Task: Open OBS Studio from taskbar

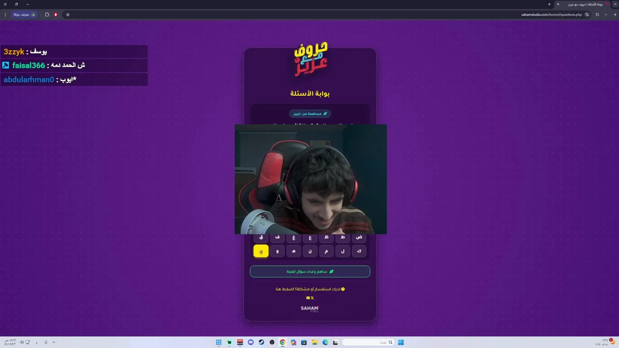Action: 272,342
